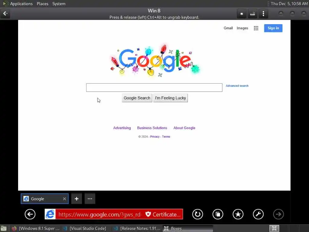The image size is (309, 232).
Task: Click I'm Feeling Lucky button
Action: click(x=170, y=98)
